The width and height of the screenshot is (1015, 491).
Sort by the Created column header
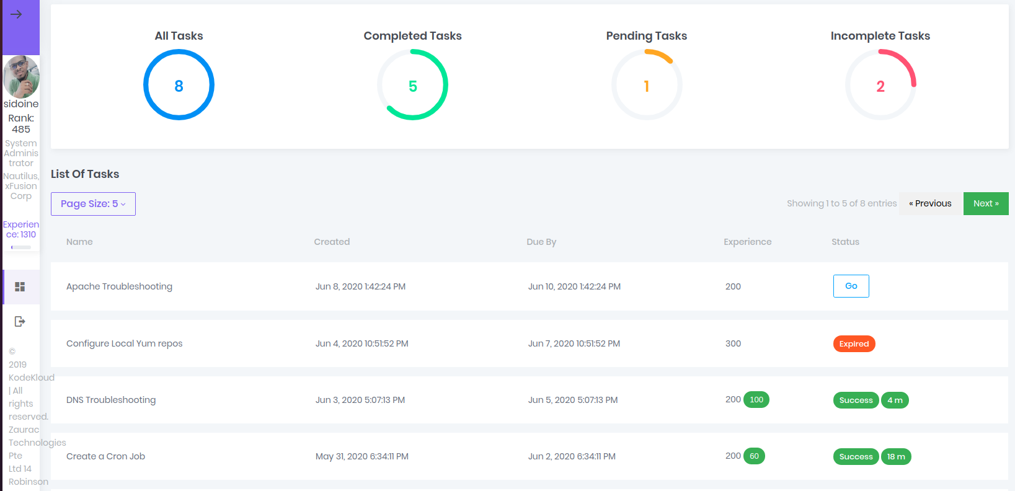pos(332,242)
